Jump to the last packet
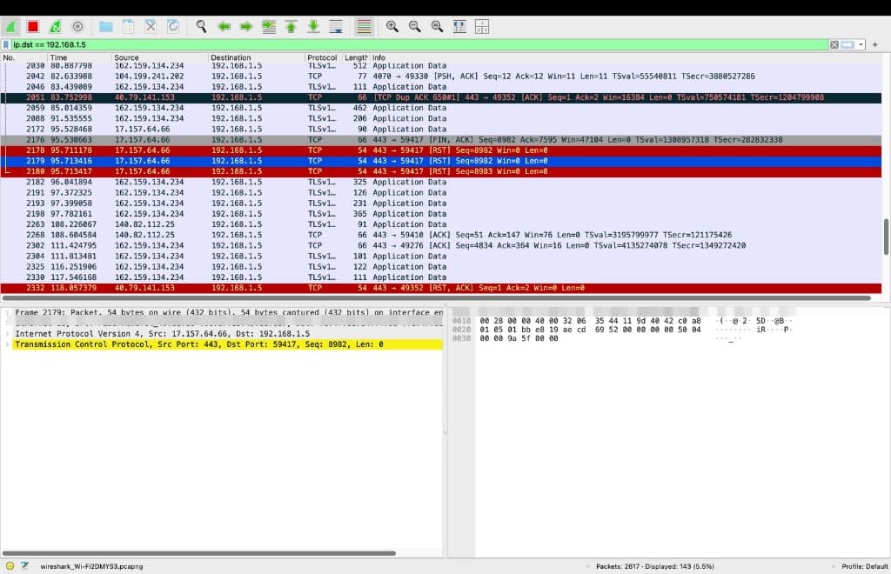This screenshot has height=574, width=891. (x=313, y=26)
